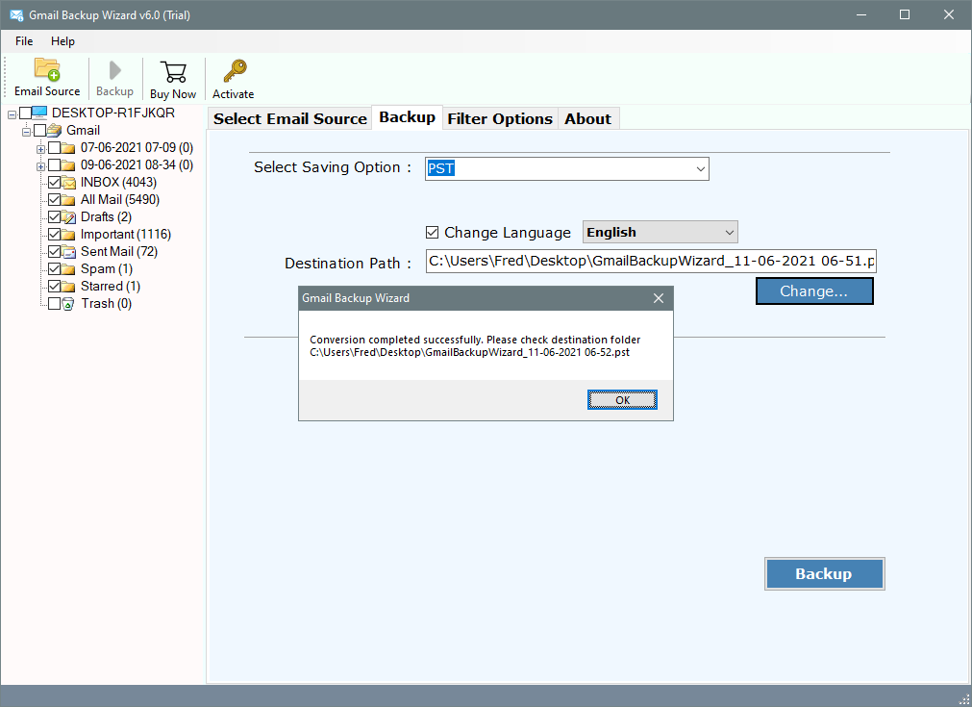Click the Starred folder icon

pyautogui.click(x=68, y=287)
